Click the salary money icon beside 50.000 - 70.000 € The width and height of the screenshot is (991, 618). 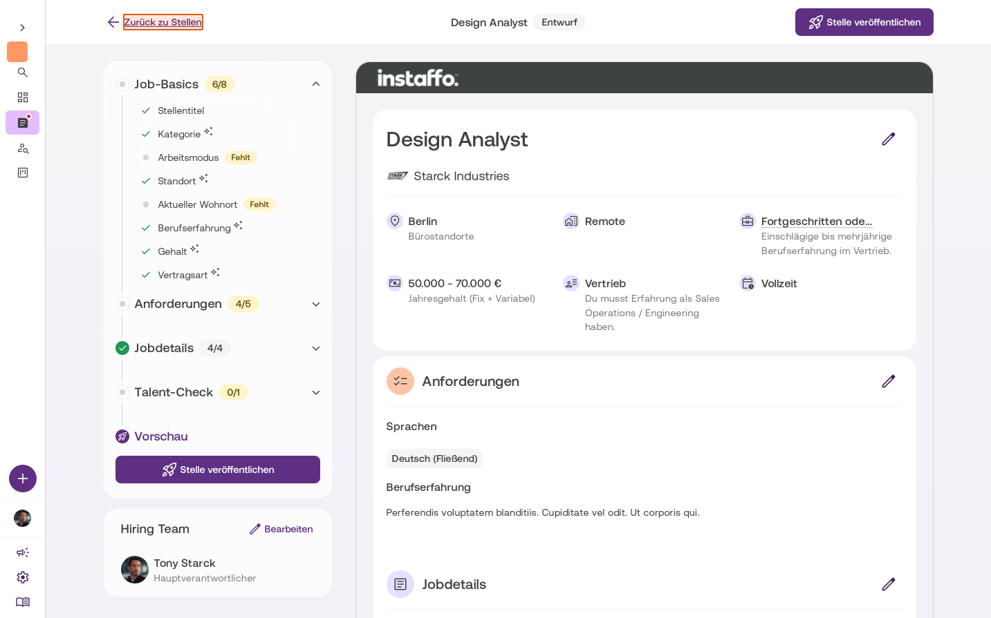395,283
